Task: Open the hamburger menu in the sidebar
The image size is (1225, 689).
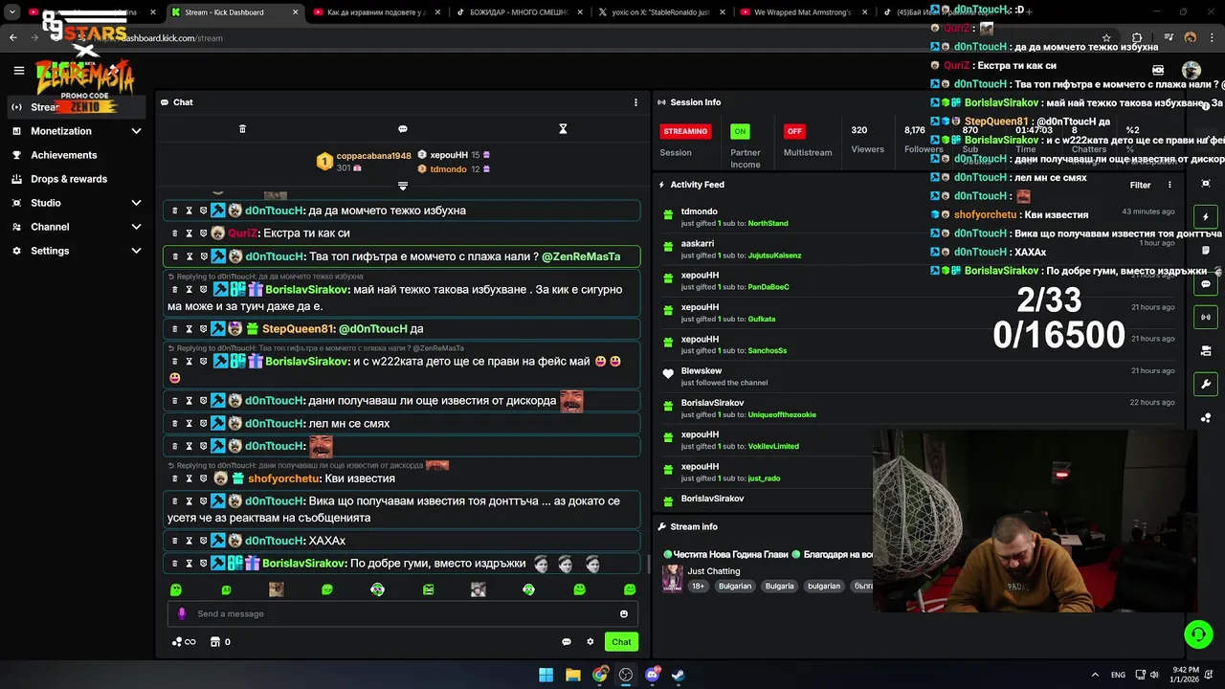Action: (18, 70)
